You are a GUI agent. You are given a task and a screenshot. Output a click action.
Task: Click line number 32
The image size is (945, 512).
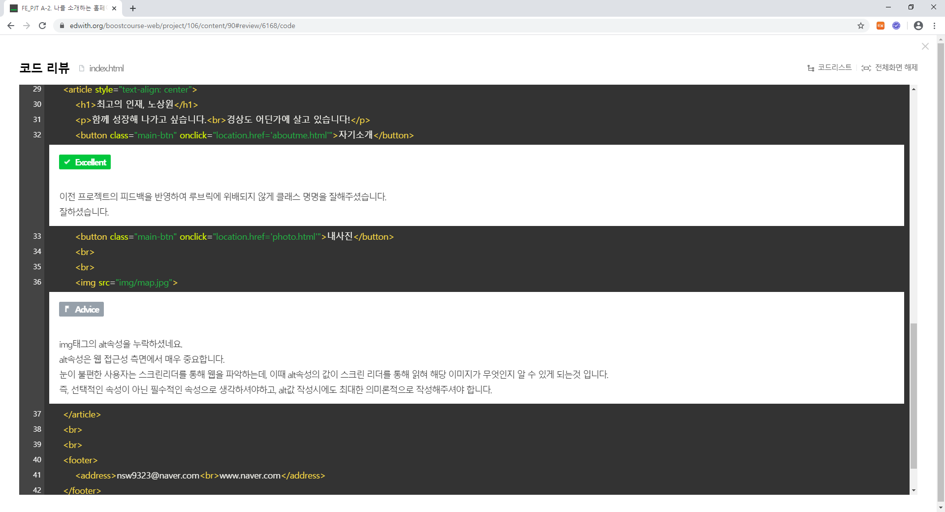37,135
